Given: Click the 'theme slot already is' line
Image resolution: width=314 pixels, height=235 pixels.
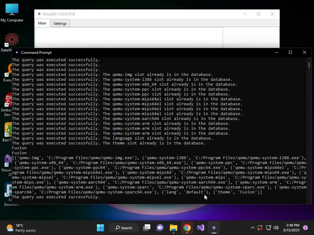Looking at the screenshot, I should (109, 143).
